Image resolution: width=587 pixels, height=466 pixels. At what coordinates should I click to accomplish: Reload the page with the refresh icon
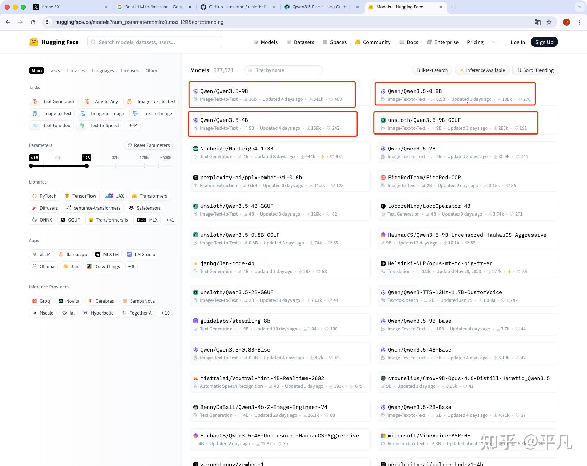coord(33,22)
